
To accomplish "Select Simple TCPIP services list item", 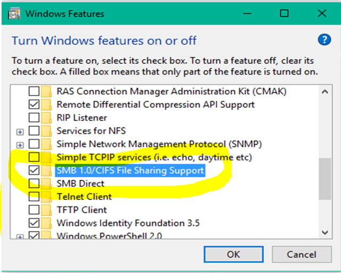I will (153, 157).
